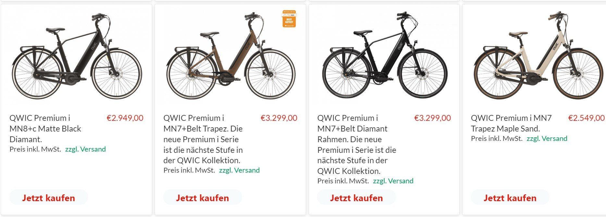606x217 pixels.
Task: Open zzgl. Versand link for Matte Black bike
Action: click(x=85, y=149)
